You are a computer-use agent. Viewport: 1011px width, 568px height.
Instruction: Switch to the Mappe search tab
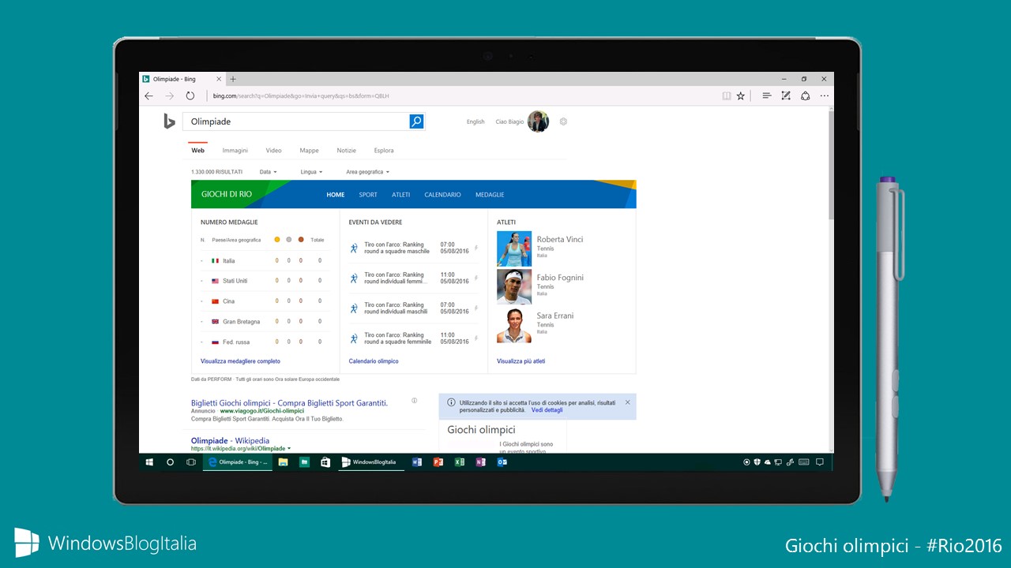(x=309, y=150)
